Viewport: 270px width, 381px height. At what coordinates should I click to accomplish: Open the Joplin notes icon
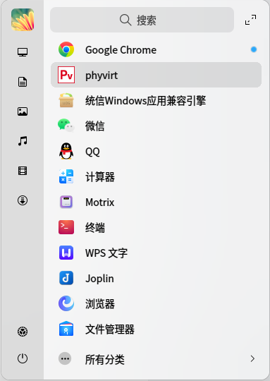point(66,278)
